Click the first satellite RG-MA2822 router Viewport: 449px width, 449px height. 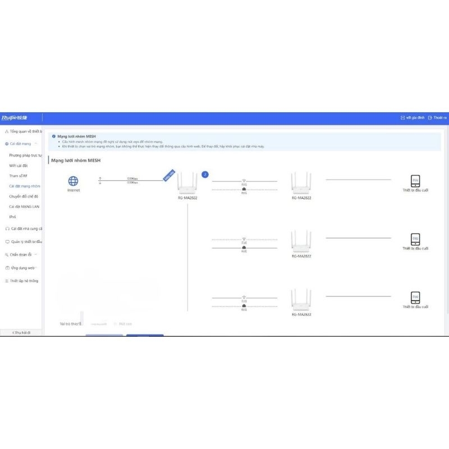click(301, 184)
